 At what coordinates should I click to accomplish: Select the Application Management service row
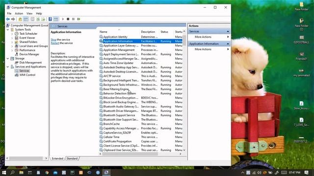coord(141,50)
